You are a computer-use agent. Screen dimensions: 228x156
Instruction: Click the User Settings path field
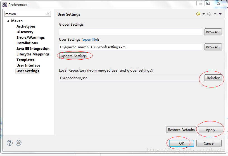pos(131,47)
